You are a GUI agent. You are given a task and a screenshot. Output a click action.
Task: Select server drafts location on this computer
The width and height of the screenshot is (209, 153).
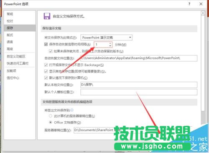[51, 116]
